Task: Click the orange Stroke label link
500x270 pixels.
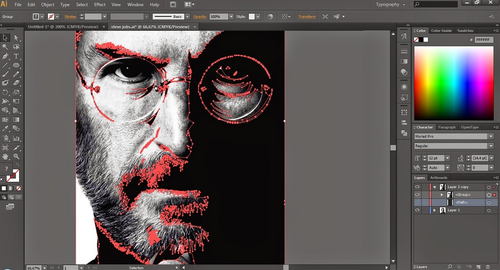Action: (71, 16)
